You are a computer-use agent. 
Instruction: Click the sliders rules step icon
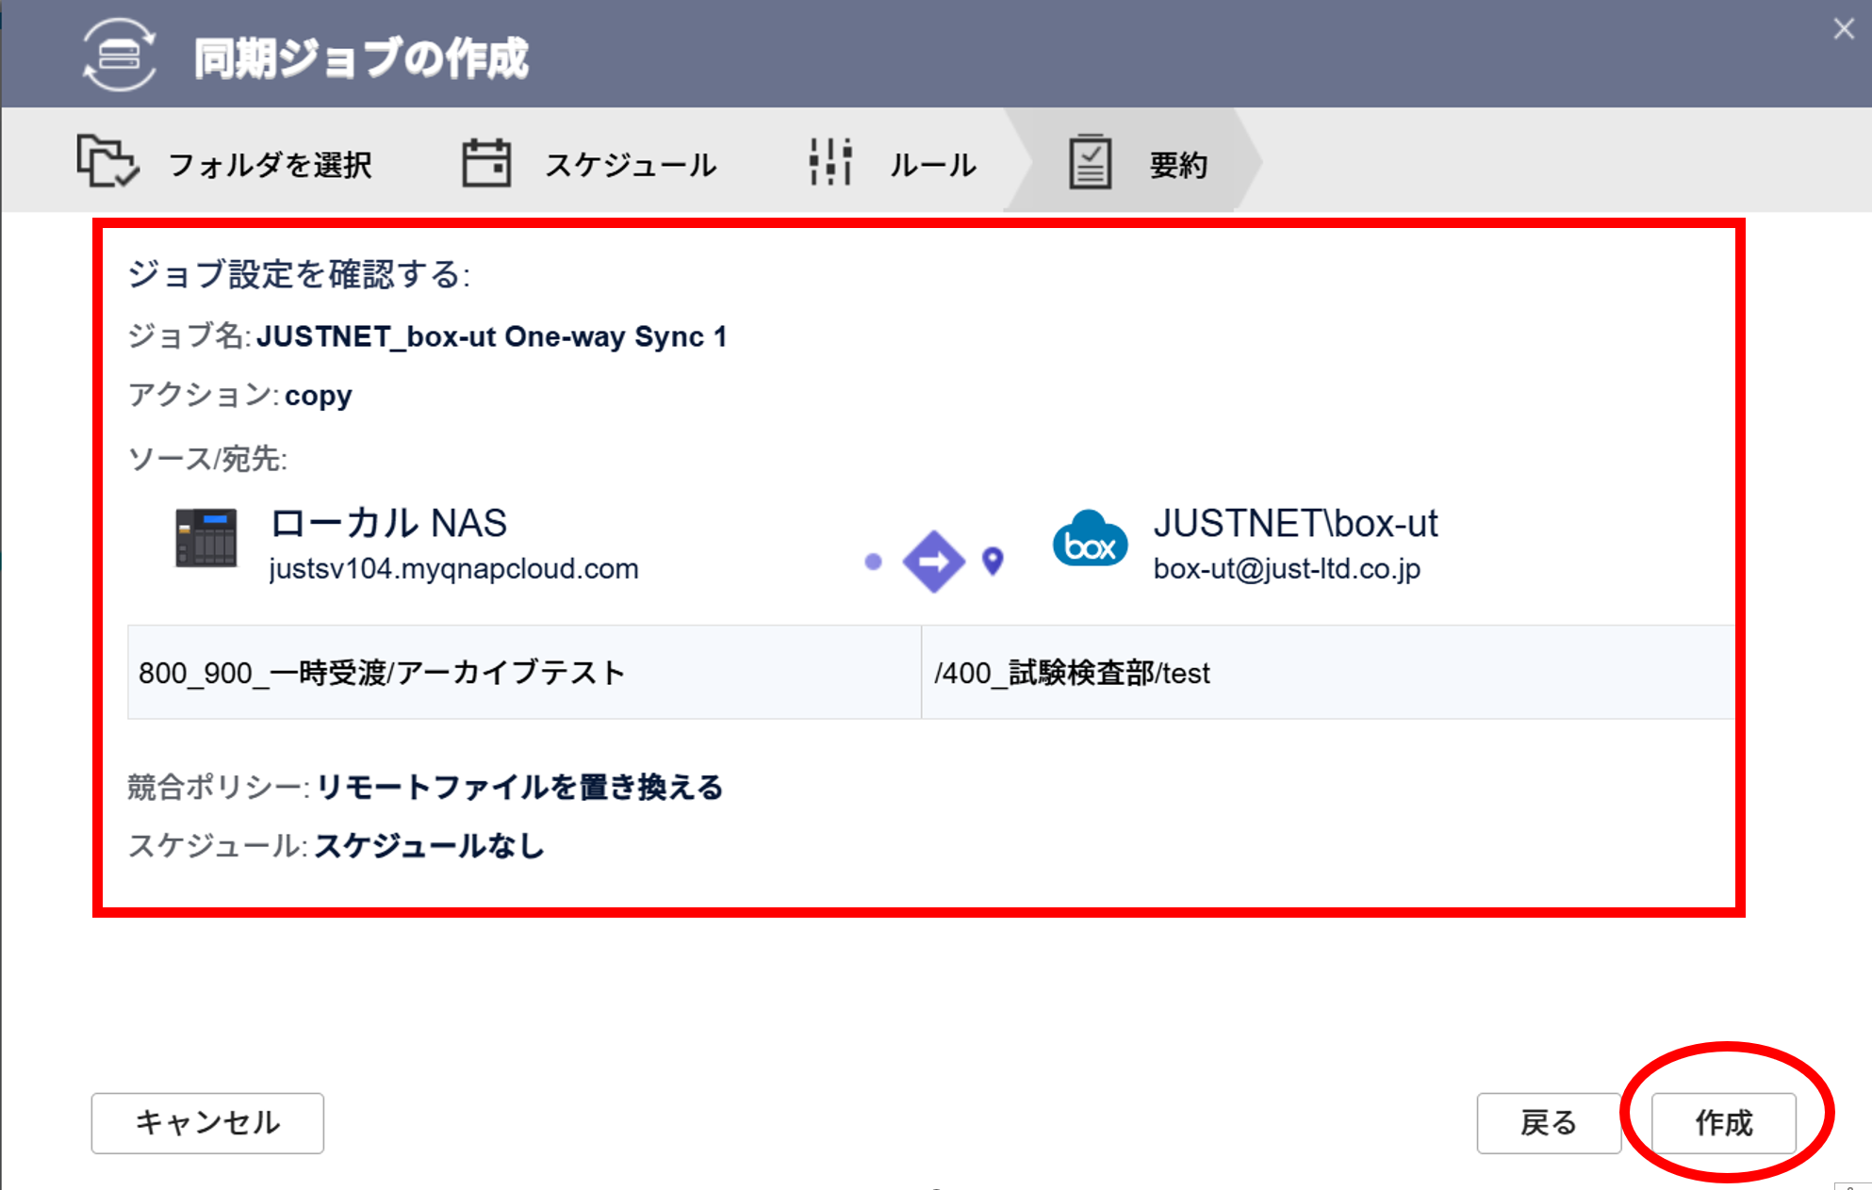point(830,162)
